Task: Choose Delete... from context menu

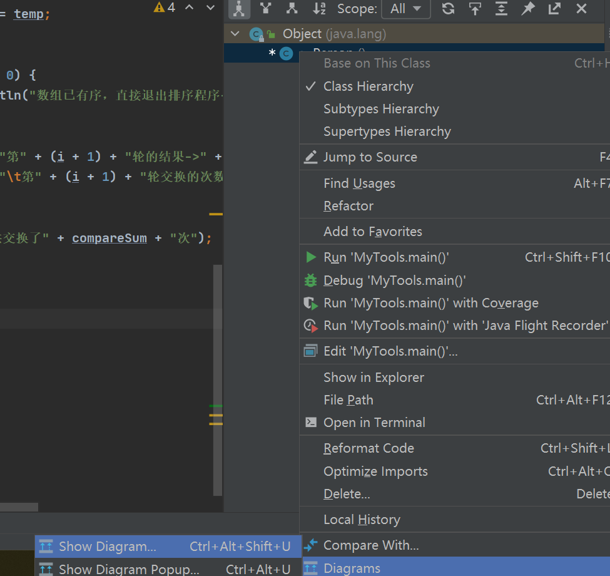Action: 455,493
